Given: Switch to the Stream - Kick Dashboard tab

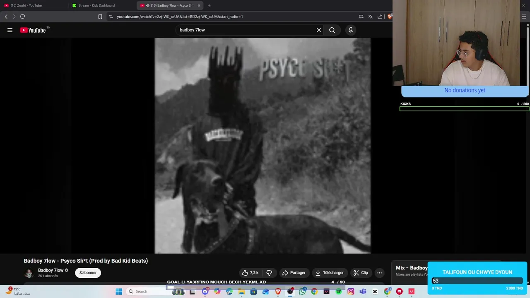Looking at the screenshot, I should (x=101, y=5).
